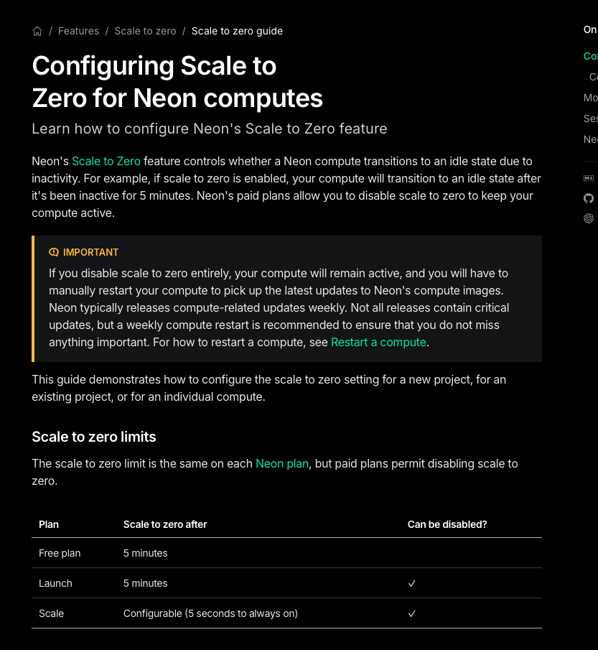598x650 pixels.
Task: Click 5 minutes in the Free plan row
Action: tap(146, 553)
